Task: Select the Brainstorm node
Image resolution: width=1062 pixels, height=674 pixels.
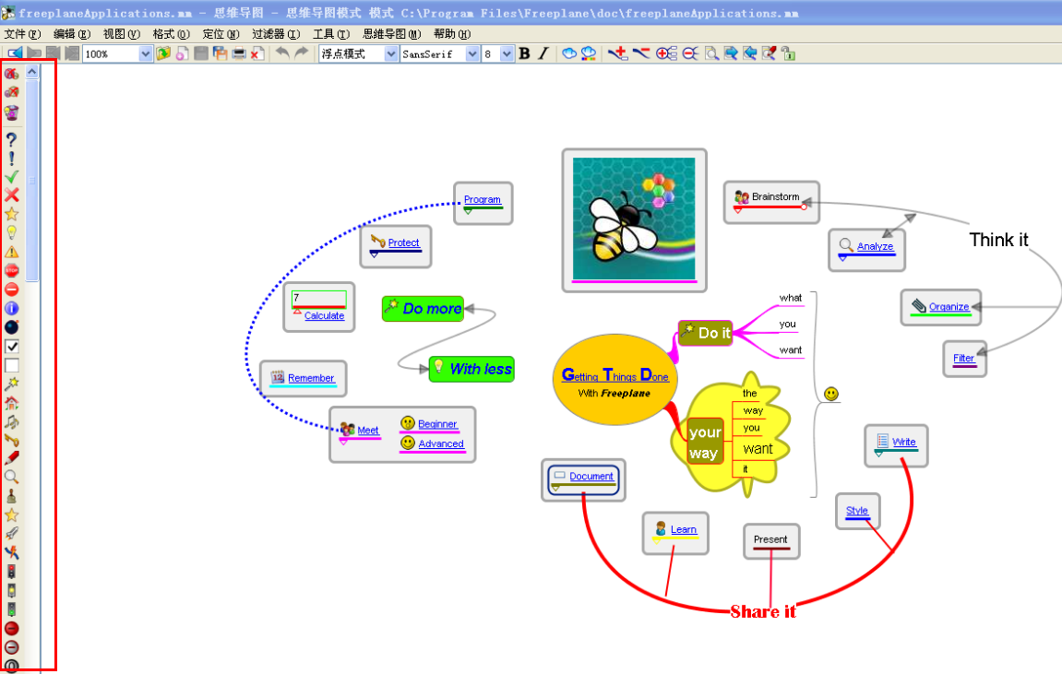Action: click(771, 202)
